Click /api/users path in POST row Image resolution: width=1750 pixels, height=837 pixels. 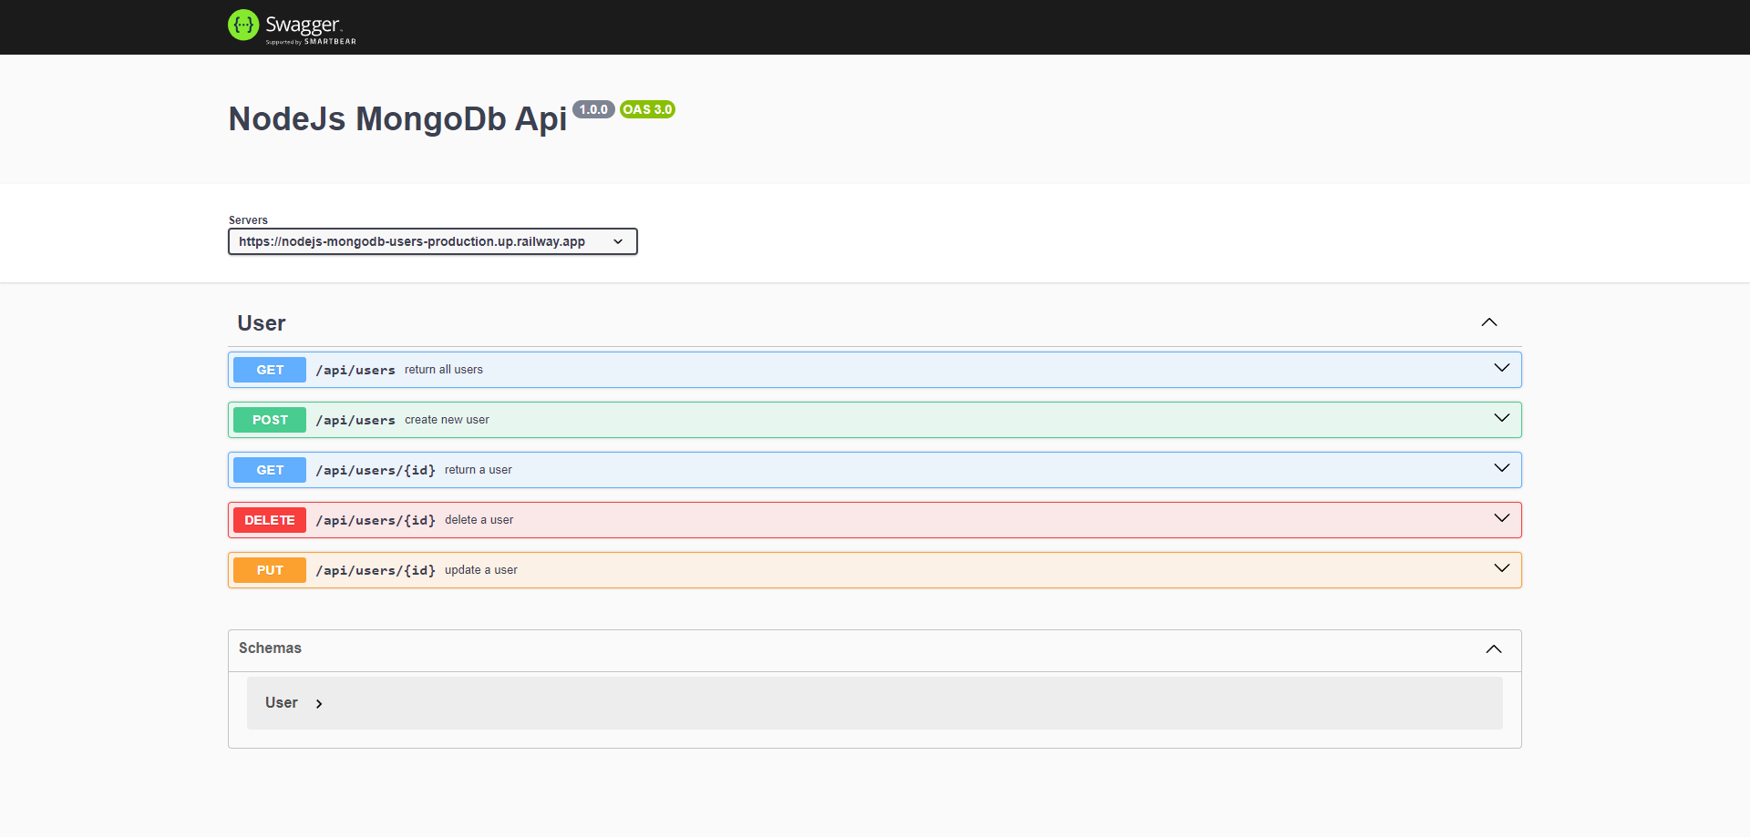(x=355, y=420)
